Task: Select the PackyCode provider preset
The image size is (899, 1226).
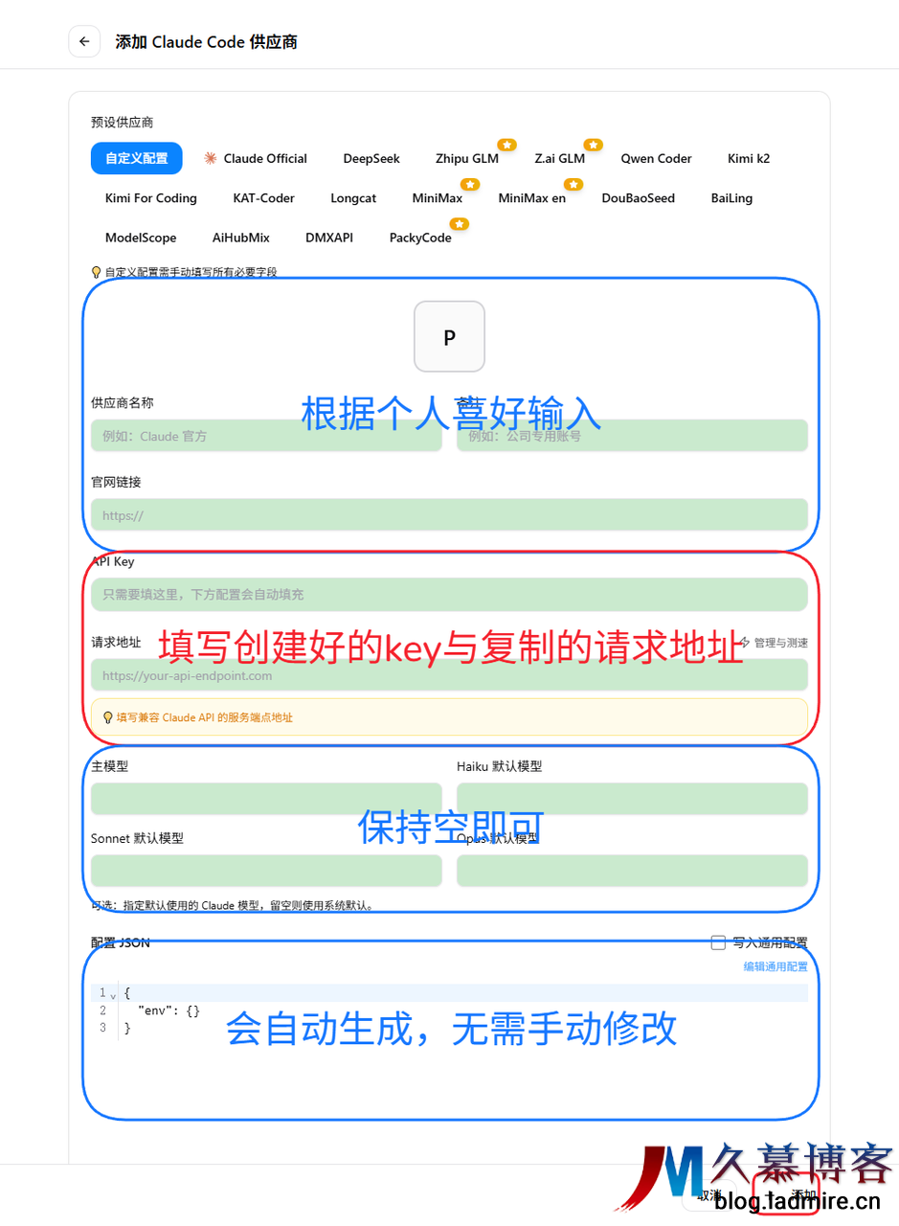Action: coord(420,238)
